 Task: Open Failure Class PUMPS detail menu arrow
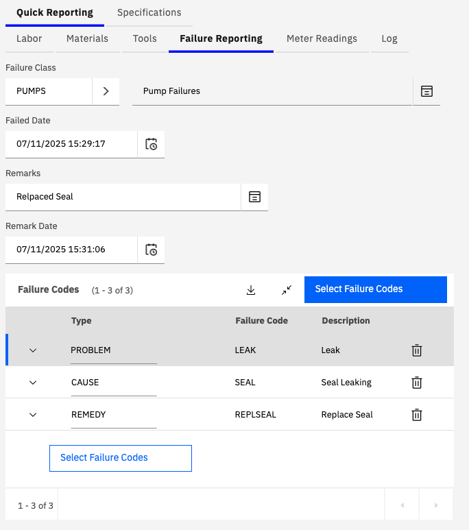[x=106, y=91]
